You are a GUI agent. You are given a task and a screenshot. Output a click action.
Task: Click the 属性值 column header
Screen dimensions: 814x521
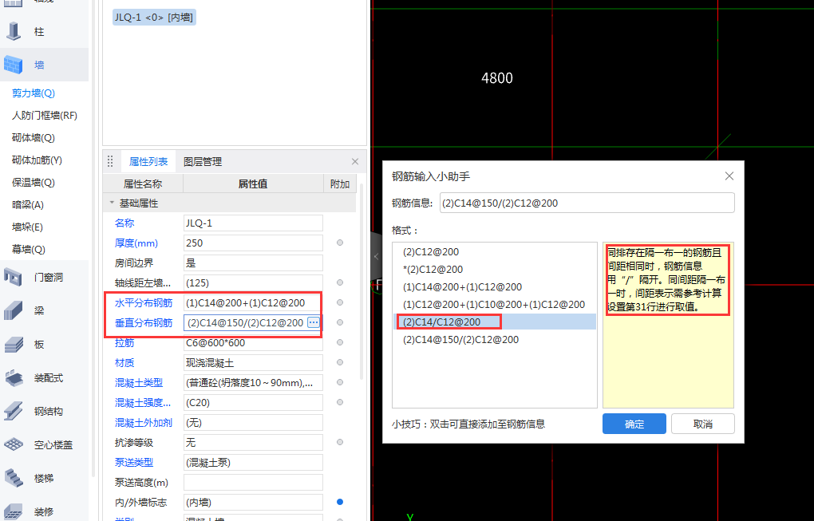pyautogui.click(x=253, y=184)
